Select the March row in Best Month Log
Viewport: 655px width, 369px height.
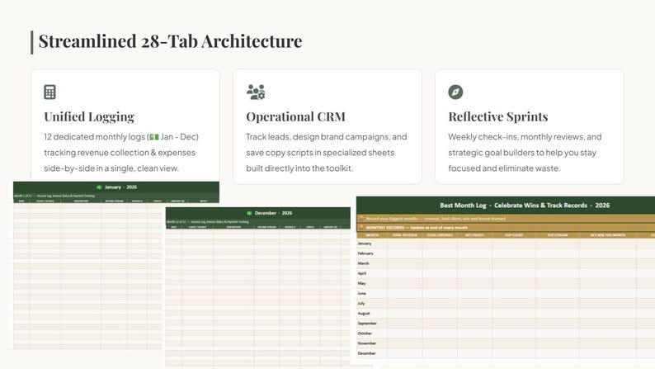click(x=506, y=263)
